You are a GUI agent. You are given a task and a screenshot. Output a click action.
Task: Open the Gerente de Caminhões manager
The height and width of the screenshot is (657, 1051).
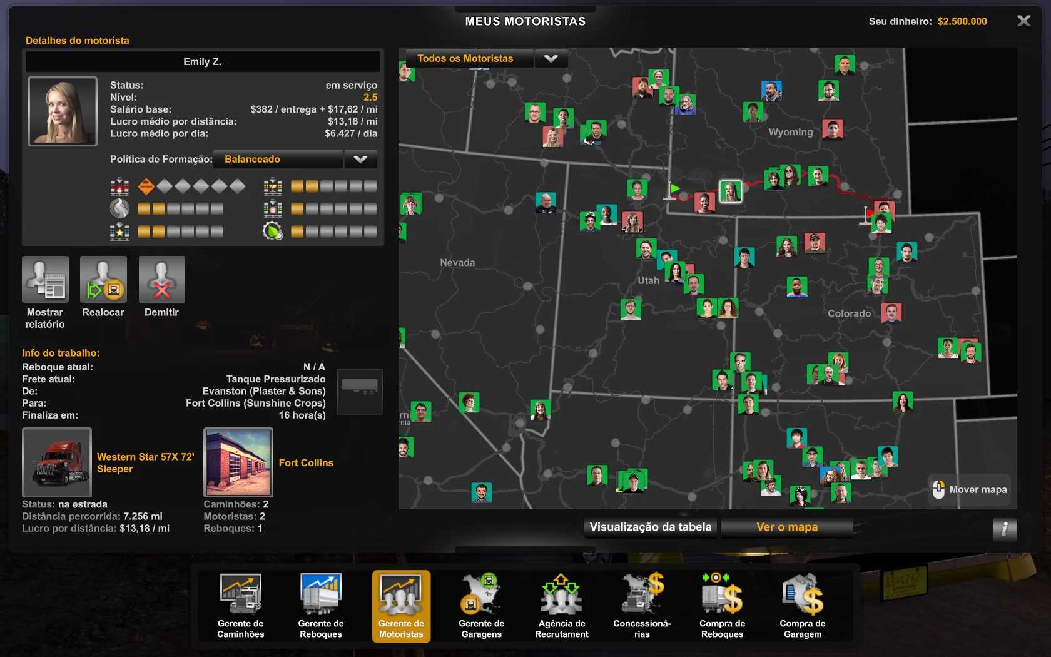pyautogui.click(x=240, y=605)
